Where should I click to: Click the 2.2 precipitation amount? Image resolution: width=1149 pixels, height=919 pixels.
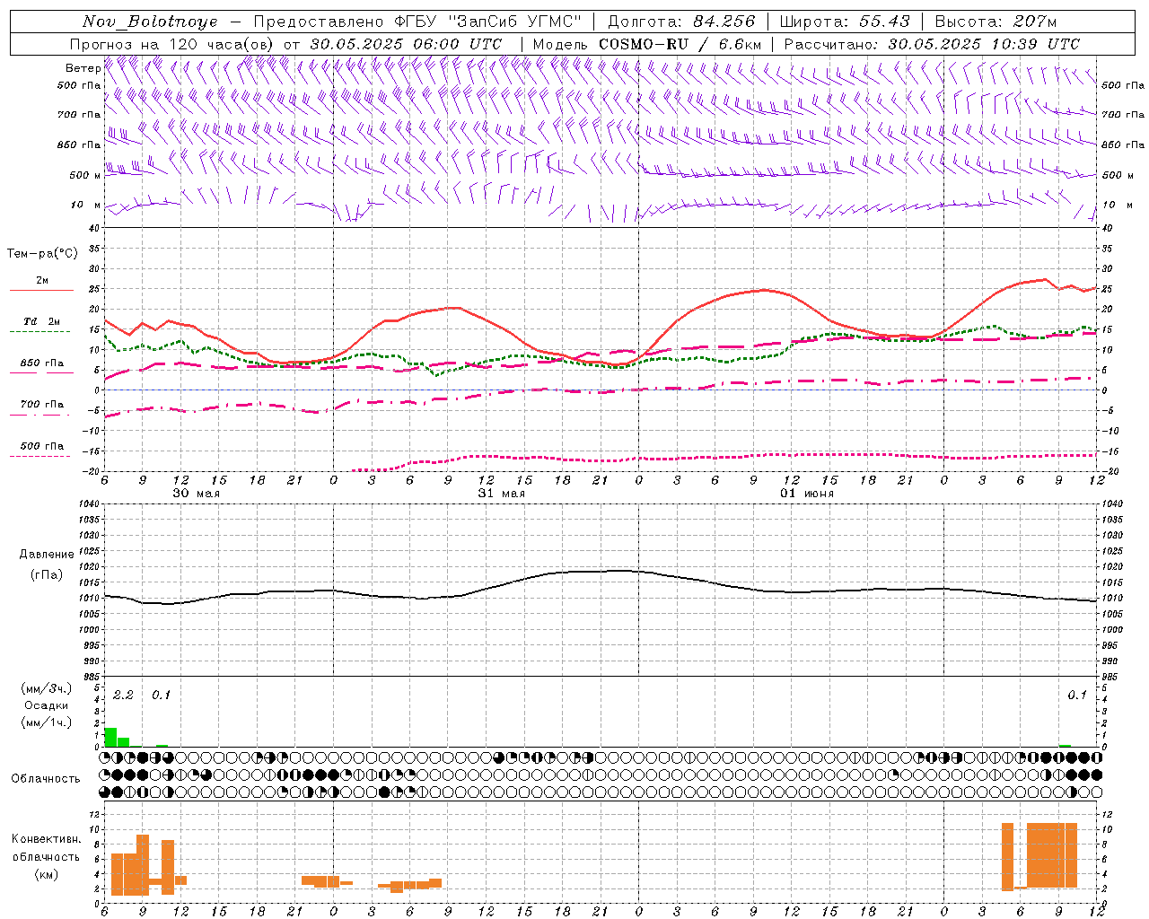pyautogui.click(x=123, y=696)
